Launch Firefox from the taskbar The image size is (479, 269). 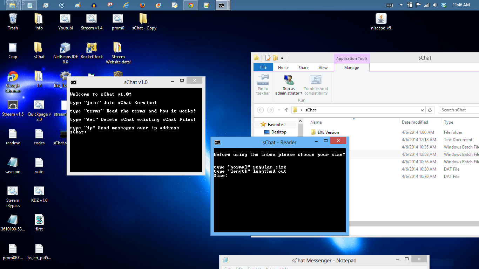pos(142,5)
